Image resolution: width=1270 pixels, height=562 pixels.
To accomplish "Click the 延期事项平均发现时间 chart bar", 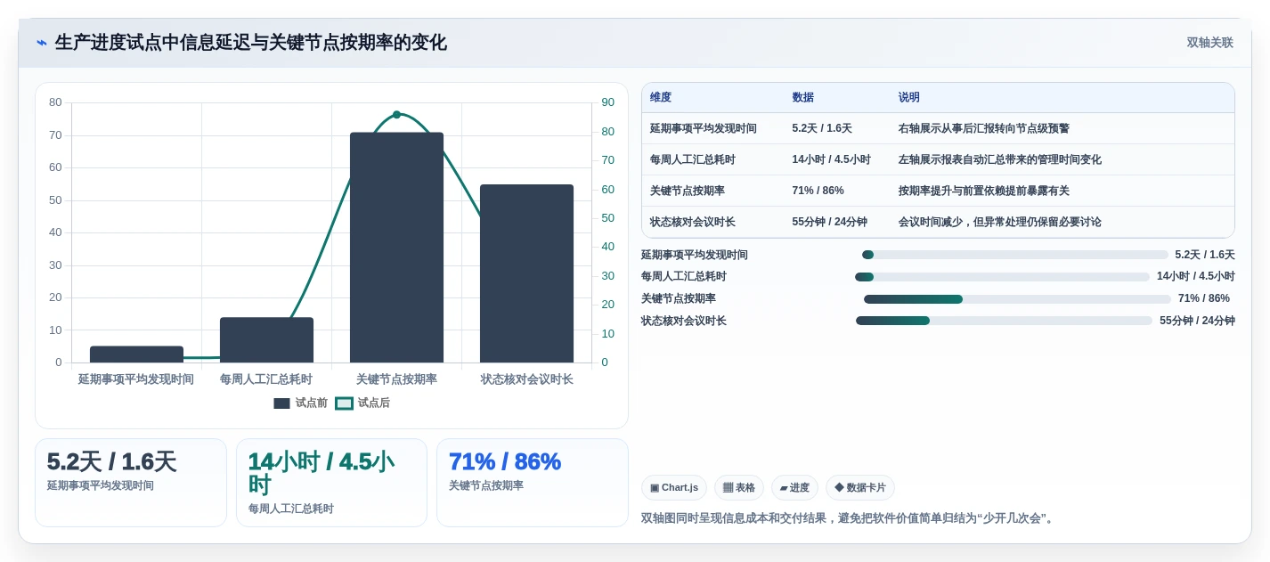I will 136,354.
